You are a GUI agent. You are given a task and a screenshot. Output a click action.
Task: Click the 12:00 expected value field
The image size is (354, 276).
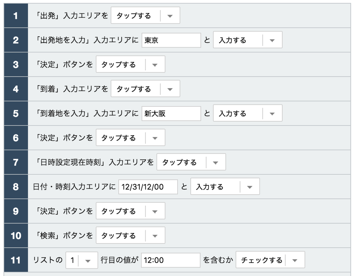click(171, 260)
